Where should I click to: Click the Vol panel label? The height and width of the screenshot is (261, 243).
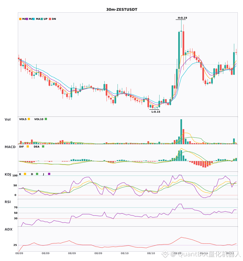[x=7, y=120]
